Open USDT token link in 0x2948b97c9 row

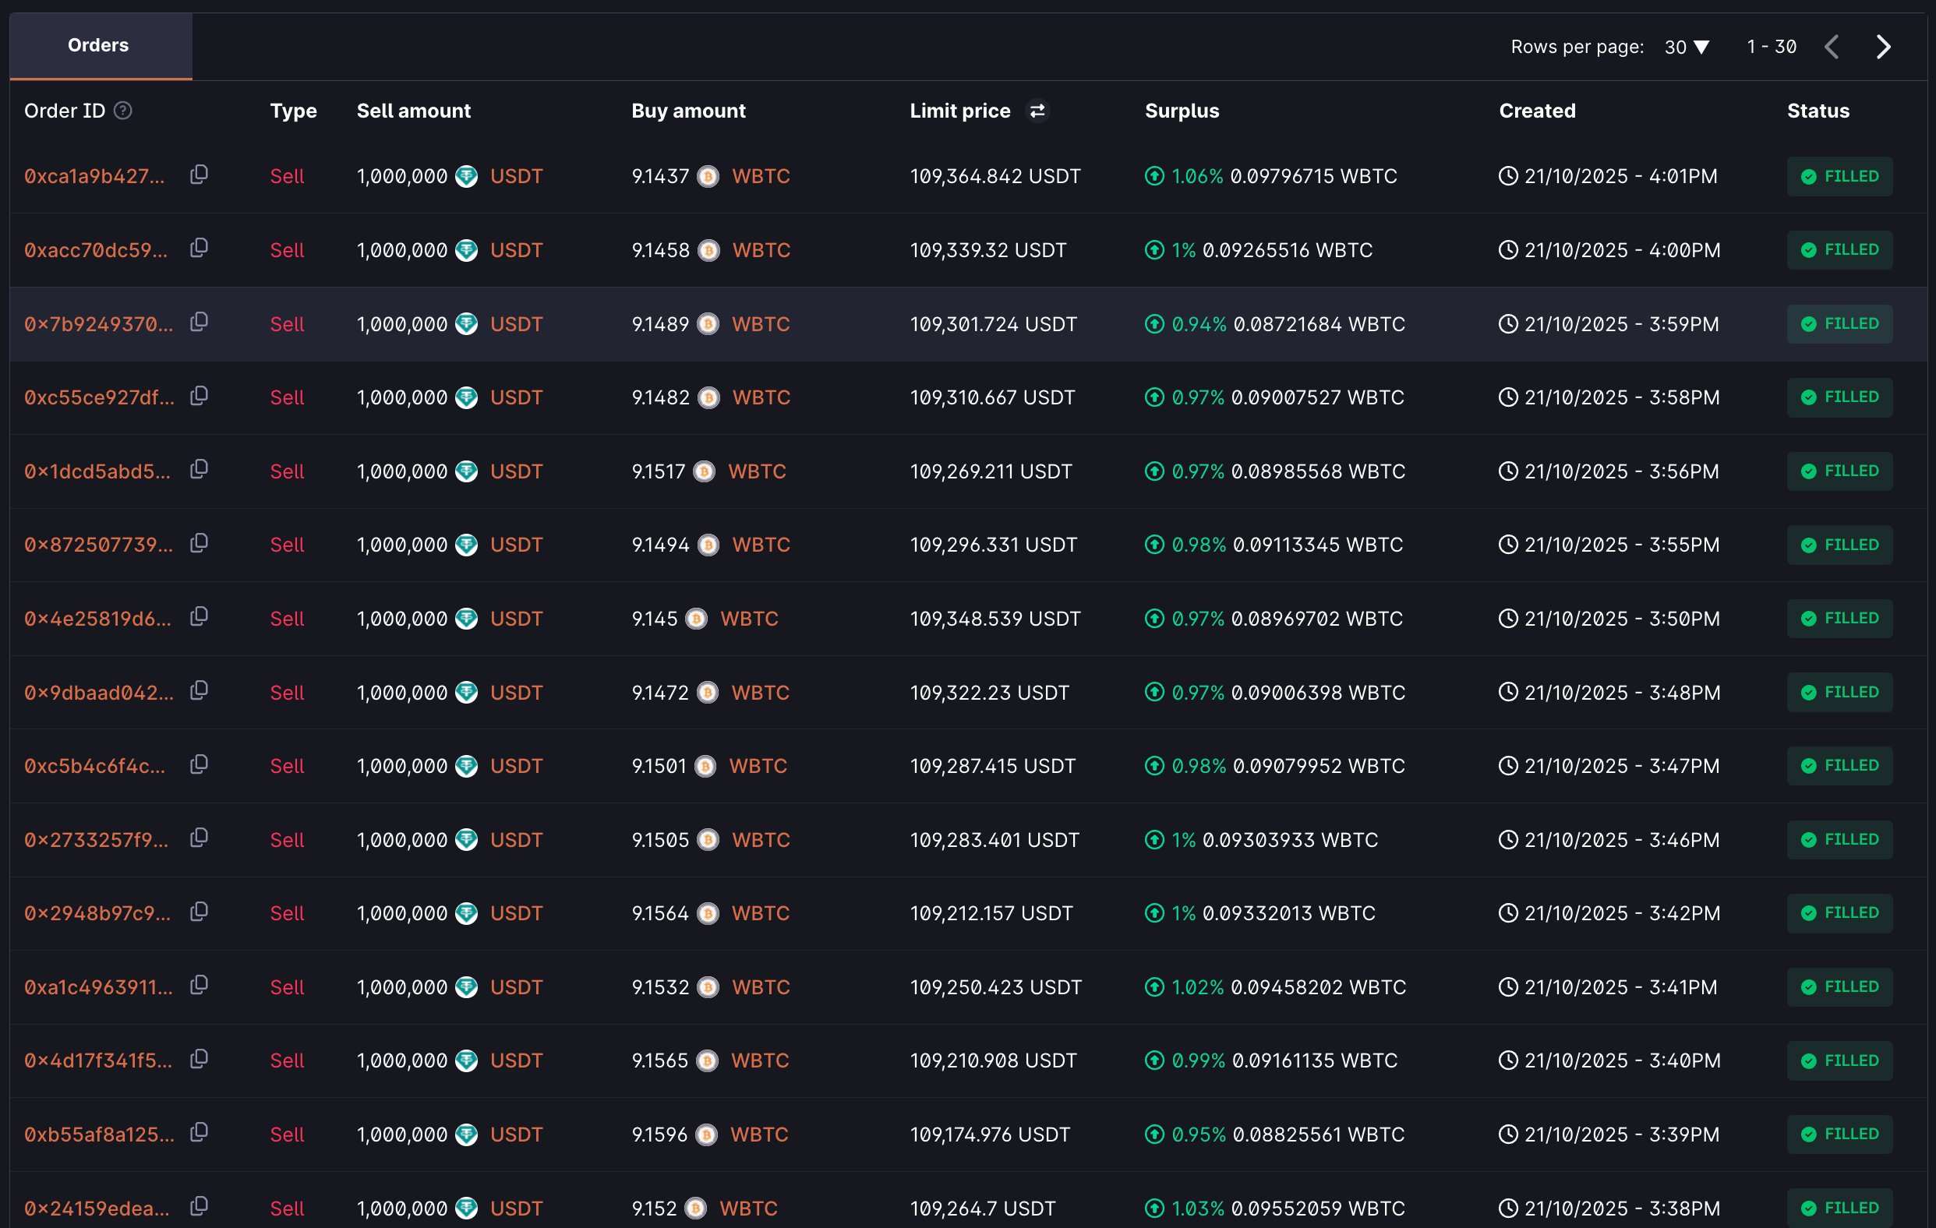(516, 913)
